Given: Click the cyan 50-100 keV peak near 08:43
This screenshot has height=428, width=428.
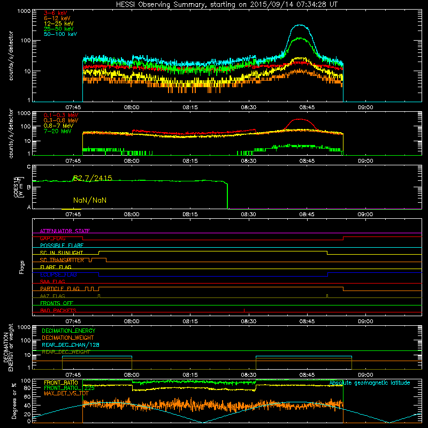Looking at the screenshot, I should click(x=300, y=25).
